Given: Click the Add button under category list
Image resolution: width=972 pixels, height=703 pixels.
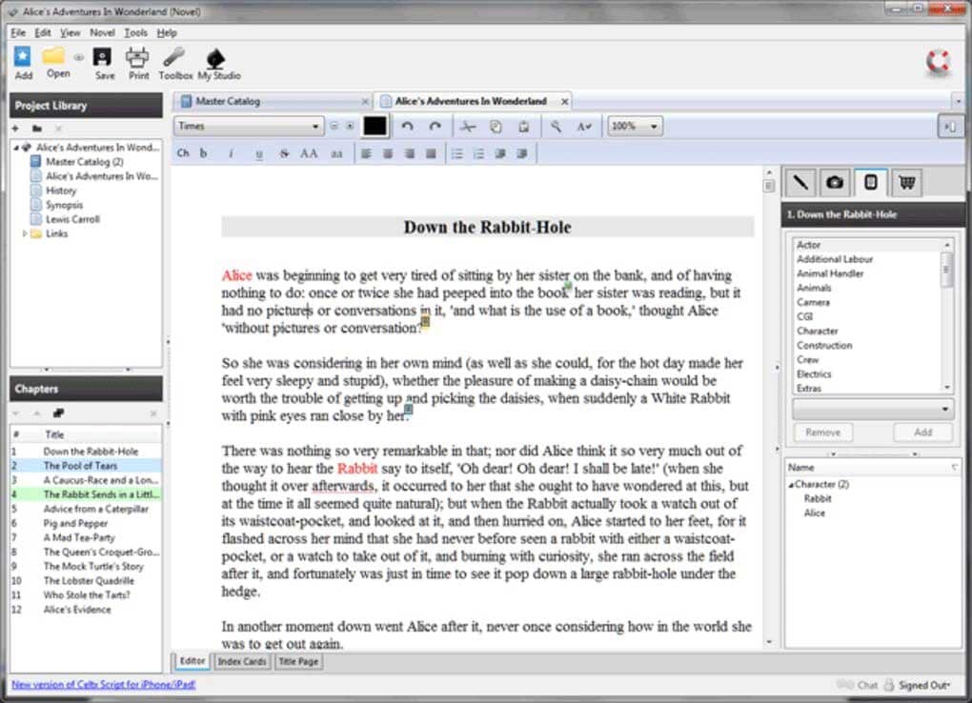Looking at the screenshot, I should pos(922,432).
